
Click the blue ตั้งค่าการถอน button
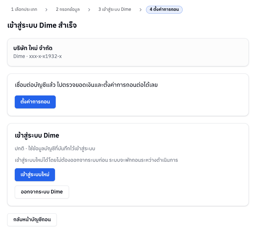pyautogui.click(x=35, y=102)
